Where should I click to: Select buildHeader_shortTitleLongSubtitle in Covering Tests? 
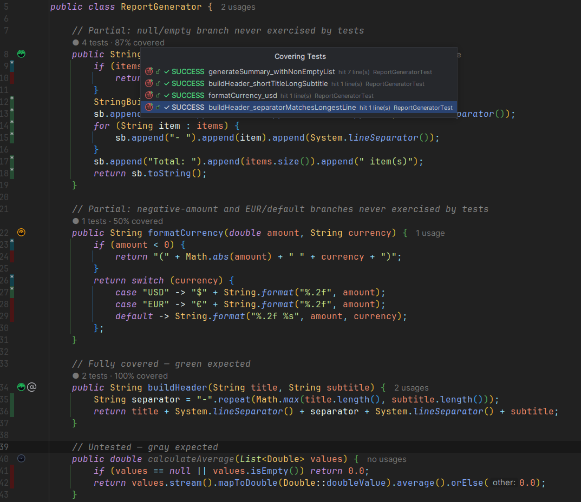pyautogui.click(x=299, y=84)
